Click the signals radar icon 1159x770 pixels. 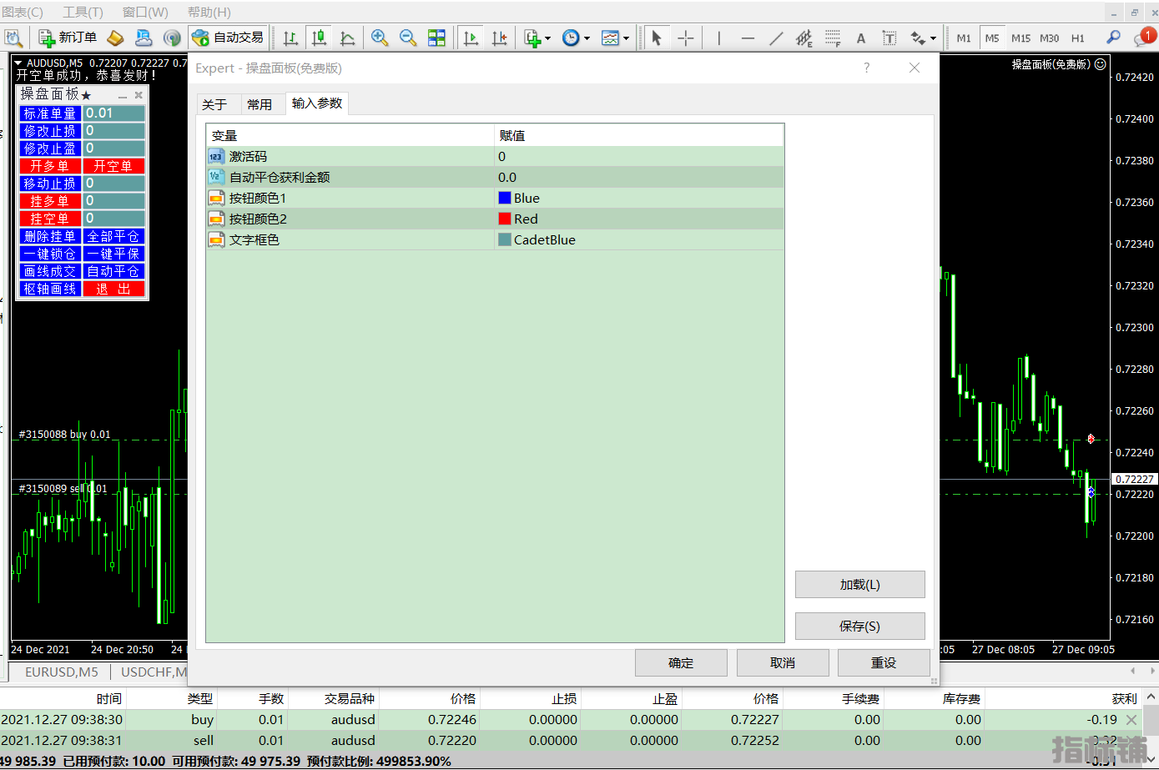coord(172,38)
